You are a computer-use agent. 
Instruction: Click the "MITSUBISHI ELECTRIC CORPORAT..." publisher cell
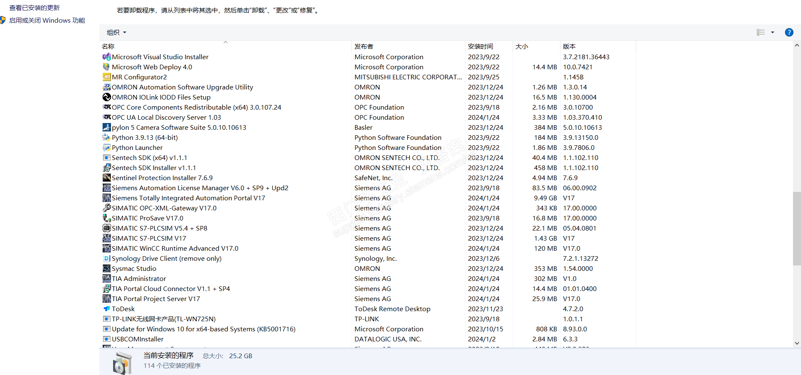408,77
